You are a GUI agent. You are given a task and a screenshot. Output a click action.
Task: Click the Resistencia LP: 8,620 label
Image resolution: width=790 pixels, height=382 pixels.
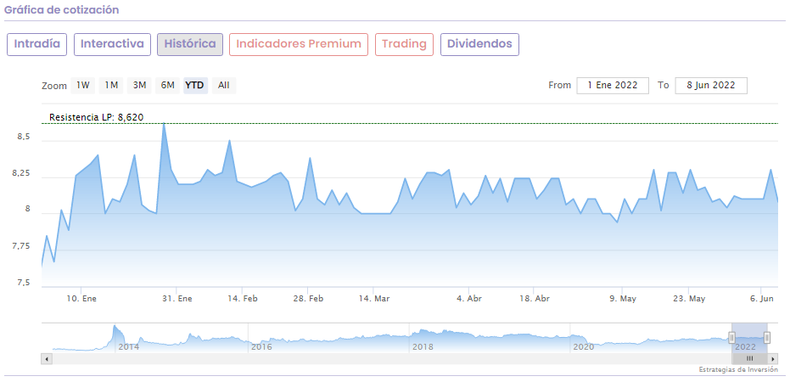96,117
